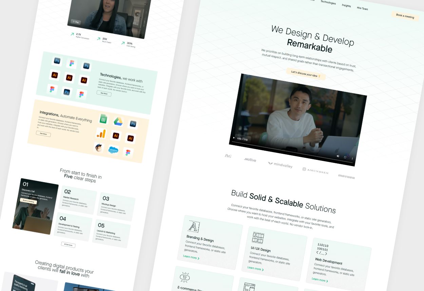Click the Amundsen client logo
424x291 pixels.
click(x=315, y=171)
